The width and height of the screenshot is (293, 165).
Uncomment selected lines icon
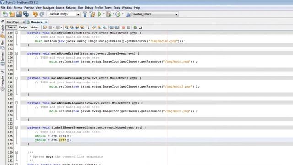[x=141, y=27]
